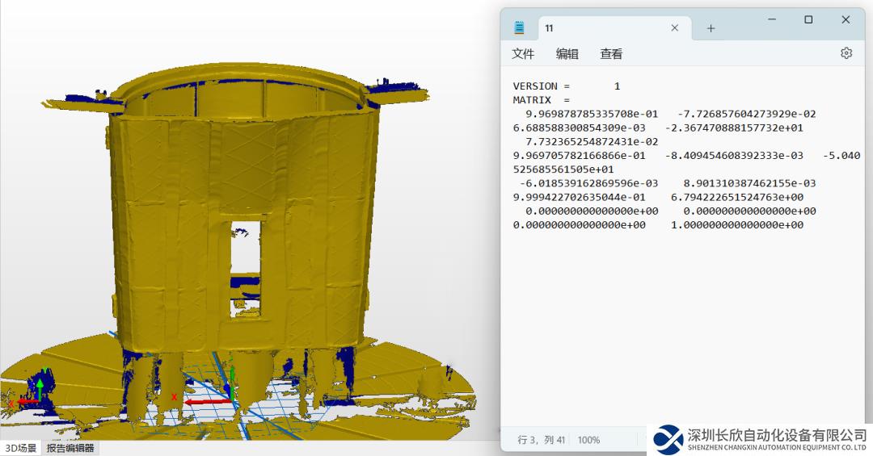The image size is (873, 456).
Task: Click the Notepad app icon in title bar
Action: tap(519, 28)
